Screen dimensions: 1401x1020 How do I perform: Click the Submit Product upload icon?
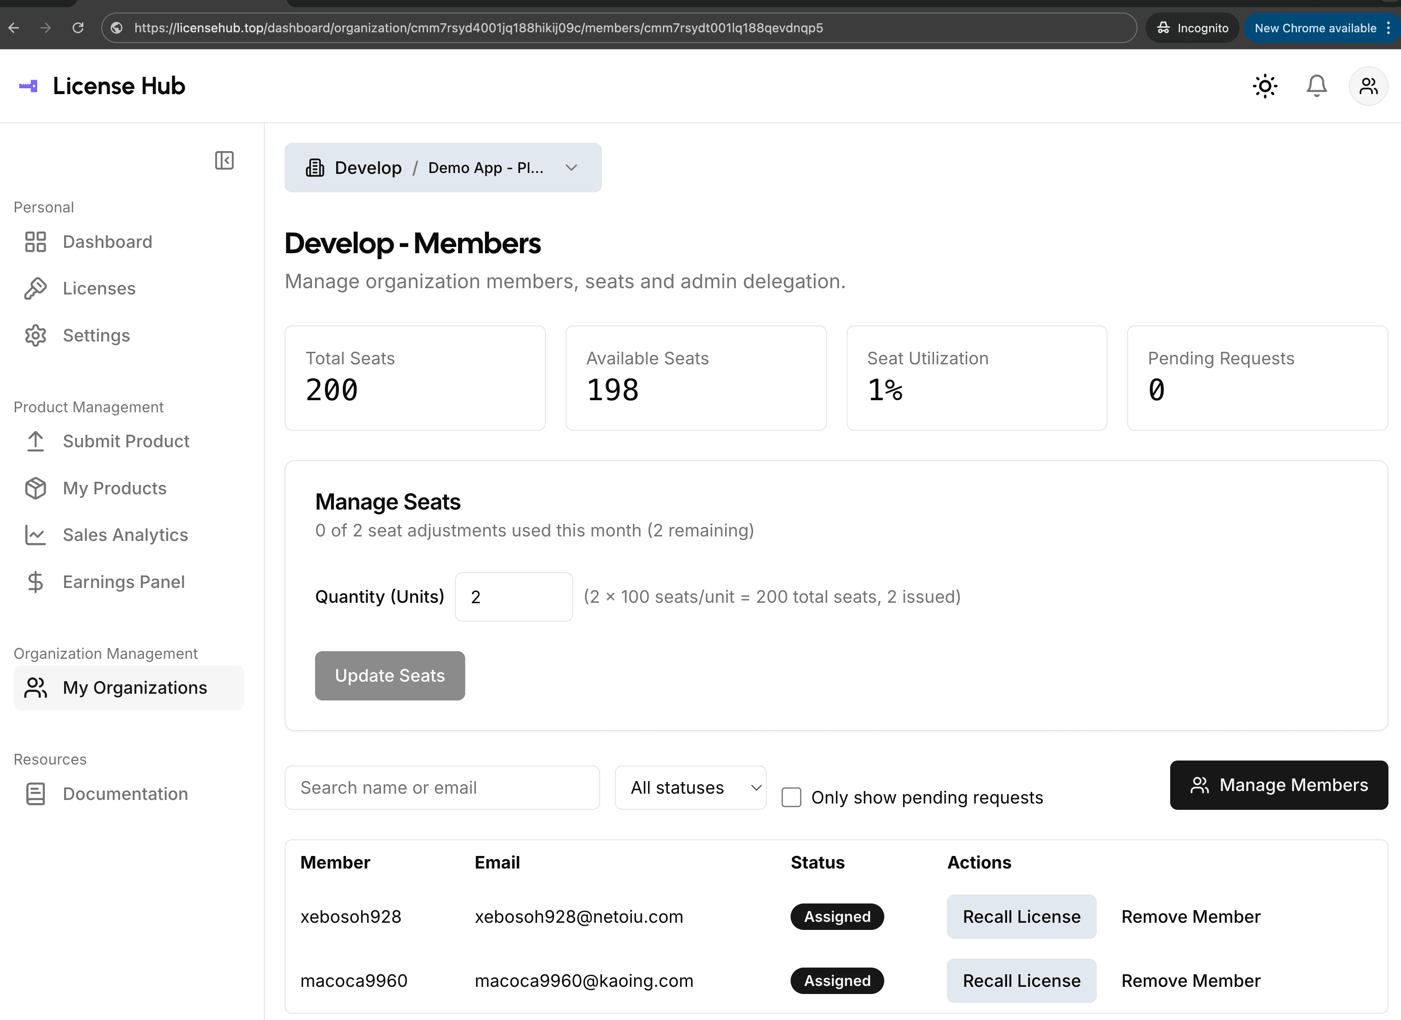tap(35, 441)
